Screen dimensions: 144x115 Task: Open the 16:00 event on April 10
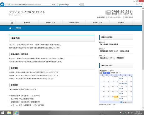125,83
